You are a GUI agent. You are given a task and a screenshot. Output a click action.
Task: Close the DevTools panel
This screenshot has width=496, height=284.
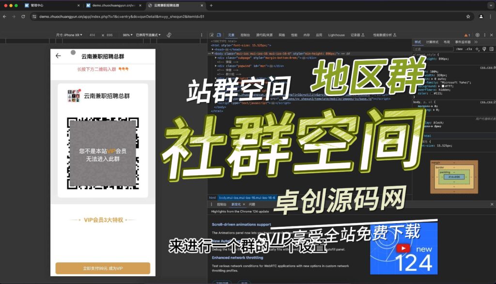pyautogui.click(x=492, y=35)
